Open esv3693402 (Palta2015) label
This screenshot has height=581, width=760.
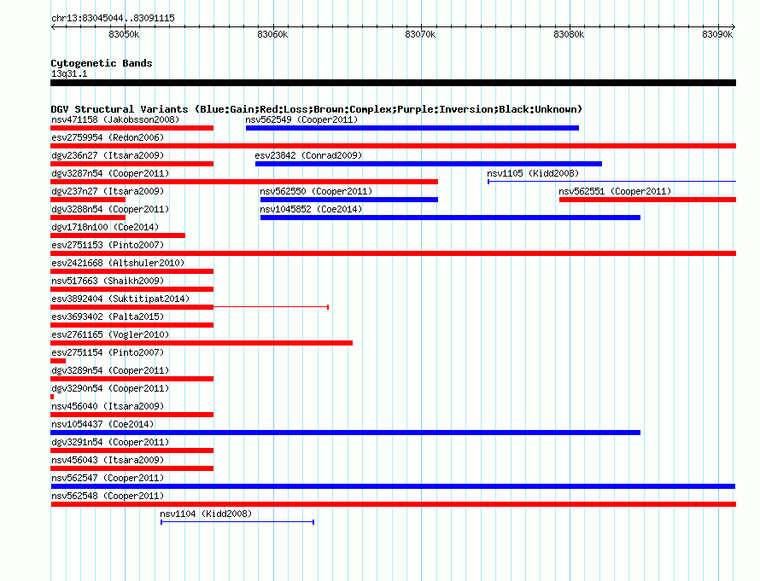pos(108,317)
